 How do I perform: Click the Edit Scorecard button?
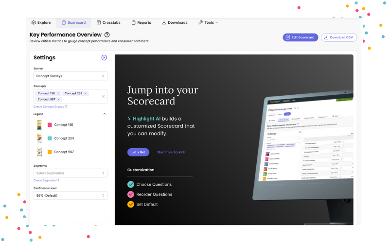(x=301, y=37)
